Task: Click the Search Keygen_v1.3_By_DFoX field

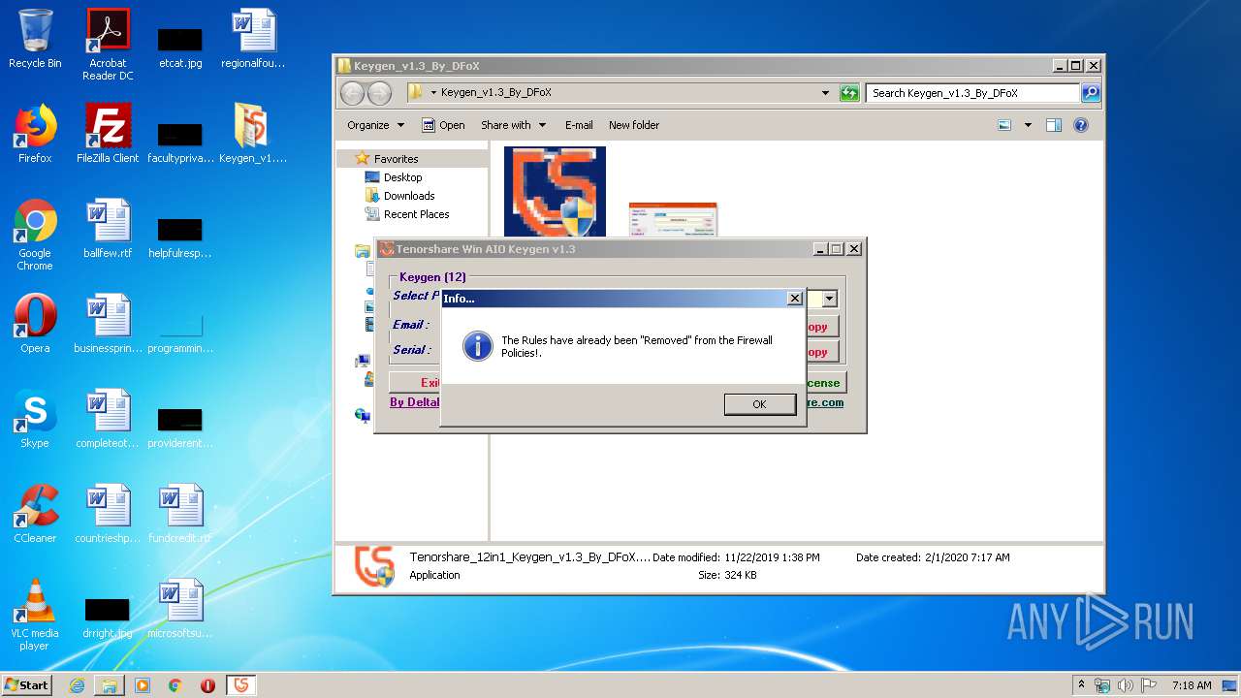Action: (972, 93)
